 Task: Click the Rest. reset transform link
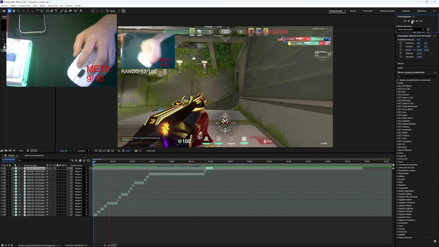point(419,39)
